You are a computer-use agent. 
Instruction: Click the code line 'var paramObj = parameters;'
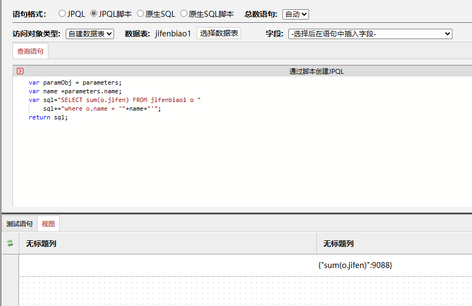(75, 82)
